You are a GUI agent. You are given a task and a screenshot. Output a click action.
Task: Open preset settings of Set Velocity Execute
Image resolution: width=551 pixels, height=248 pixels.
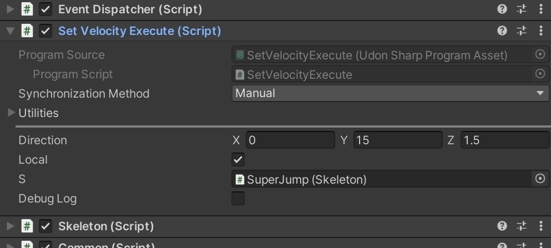pyautogui.click(x=522, y=31)
